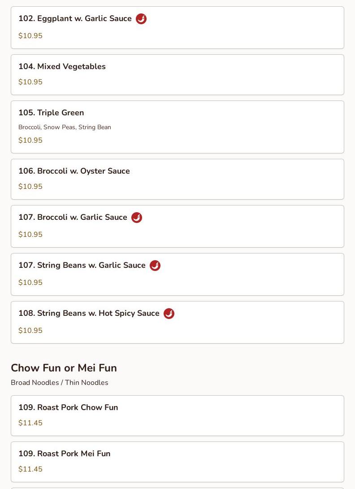Select 109. Roast Pork Mei Fun

tap(64, 454)
